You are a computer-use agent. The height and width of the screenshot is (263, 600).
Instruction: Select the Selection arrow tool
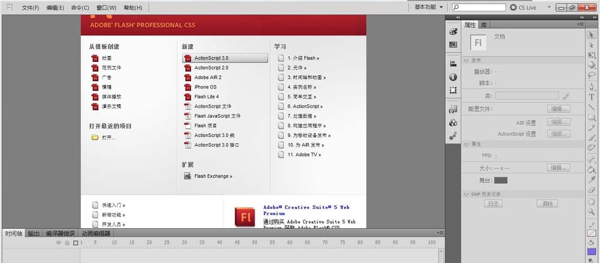coord(592,35)
